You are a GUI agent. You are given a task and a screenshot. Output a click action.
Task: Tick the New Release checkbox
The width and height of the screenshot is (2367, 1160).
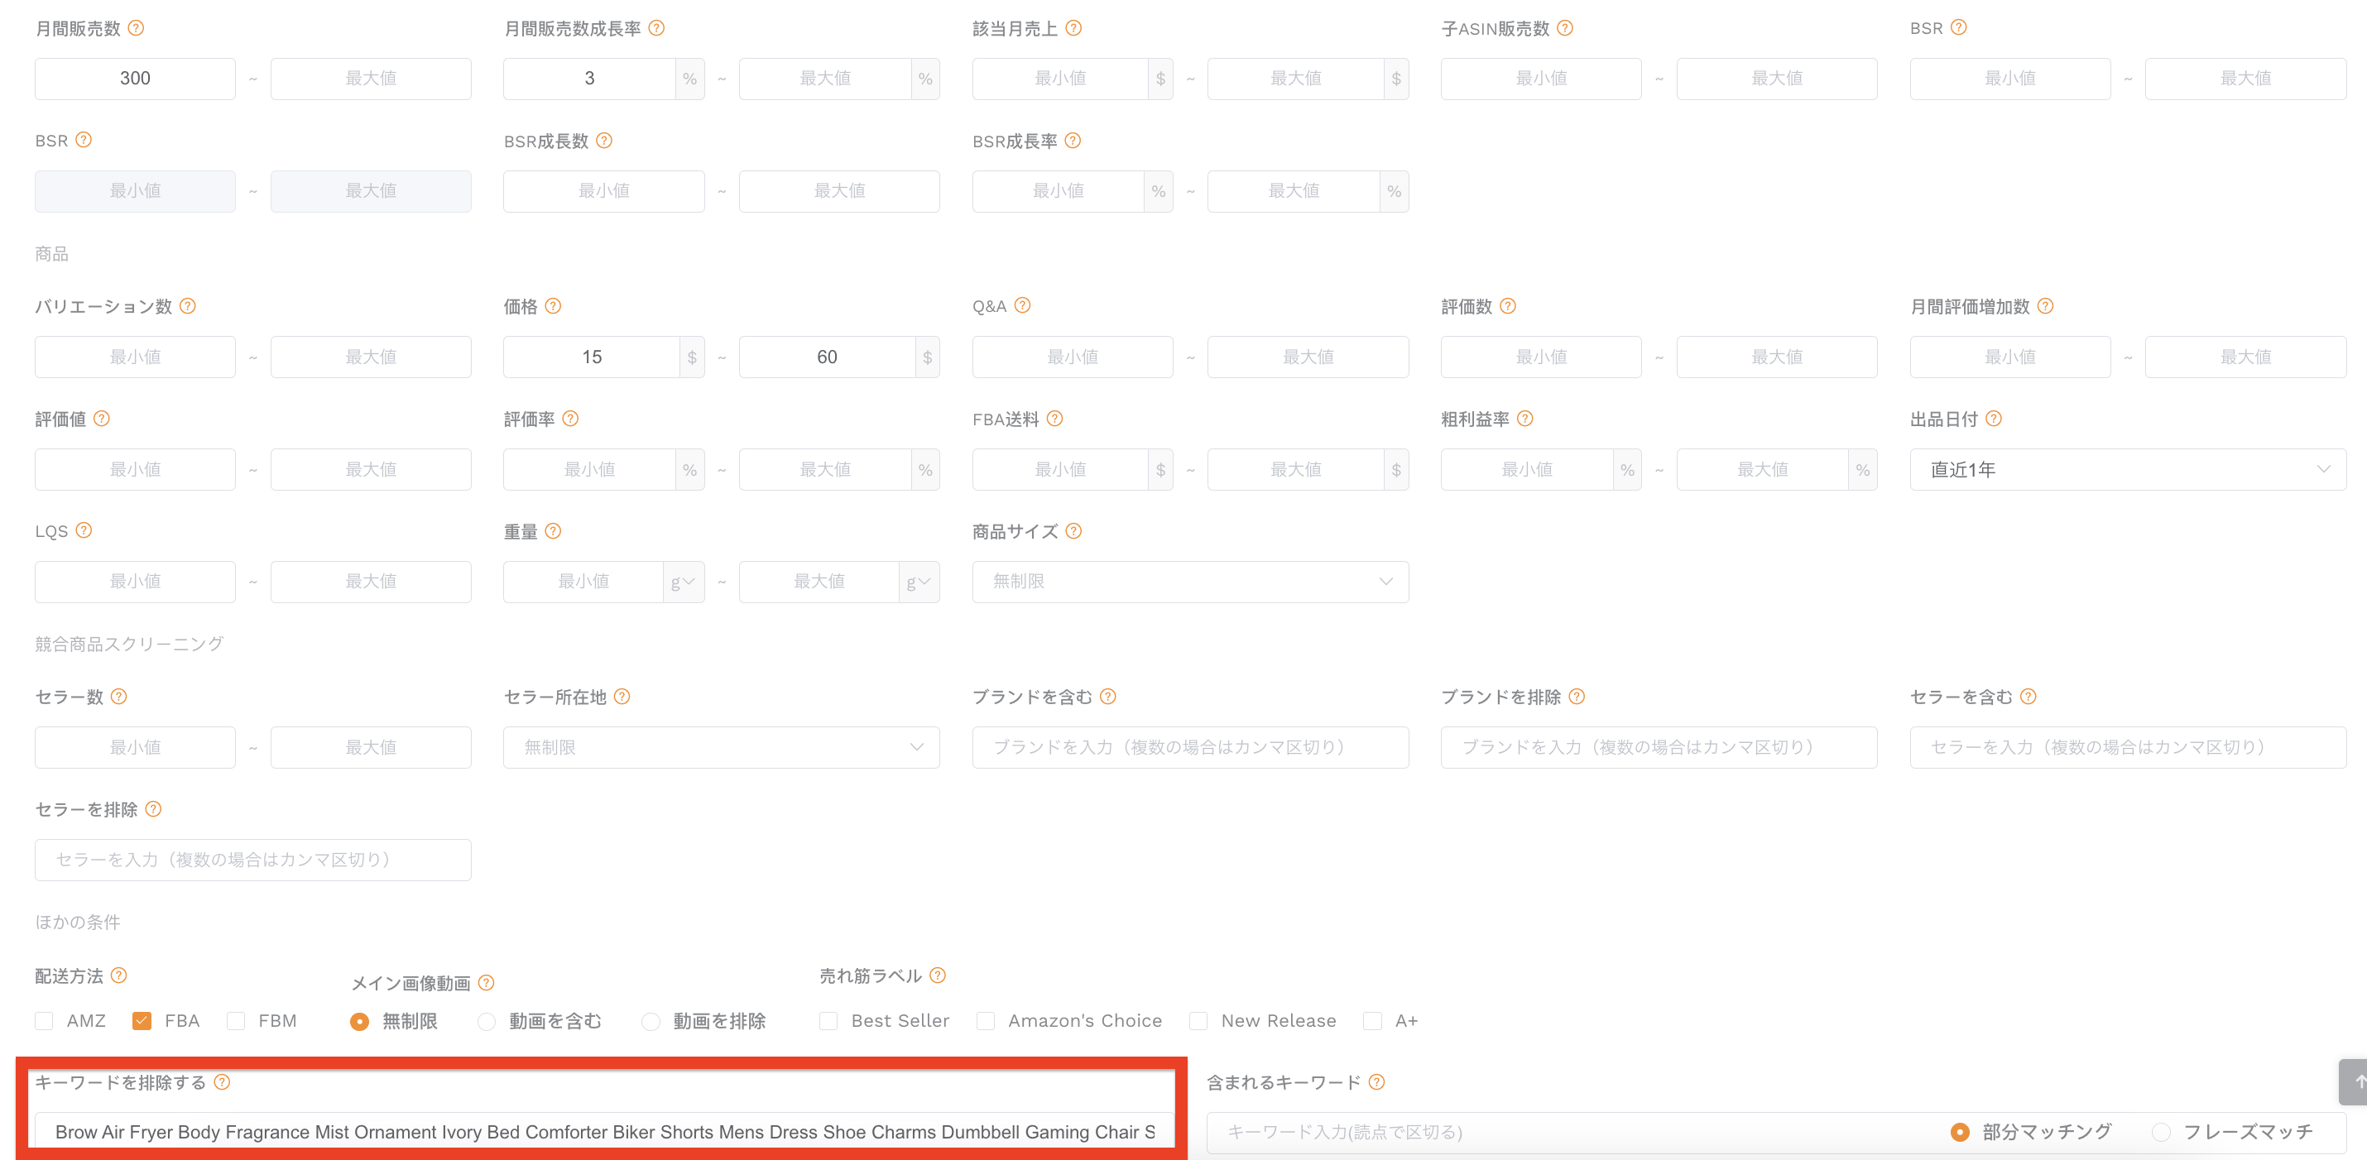pos(1198,1021)
